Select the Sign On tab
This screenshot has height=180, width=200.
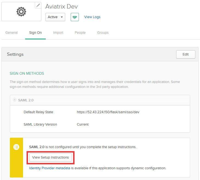tap(35, 33)
